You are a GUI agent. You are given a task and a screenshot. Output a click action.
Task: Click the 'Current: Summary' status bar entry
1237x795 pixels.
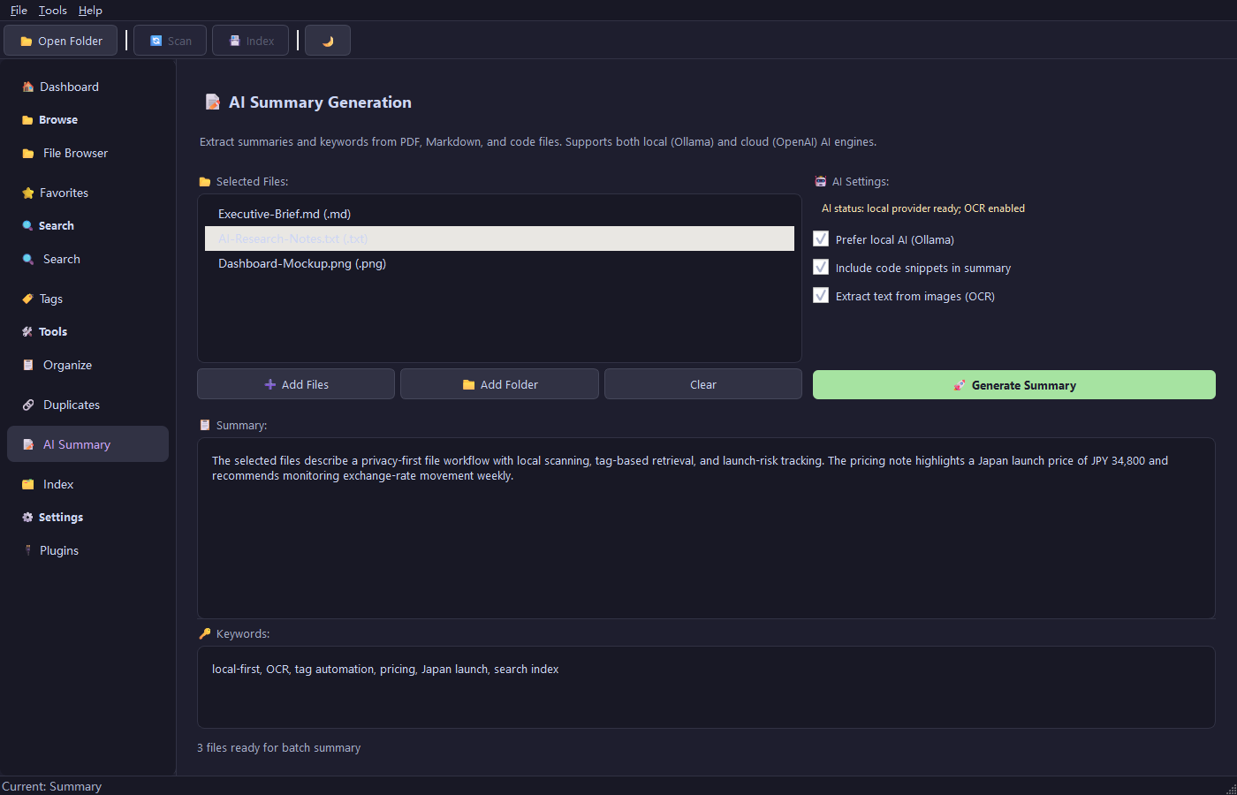click(x=52, y=786)
